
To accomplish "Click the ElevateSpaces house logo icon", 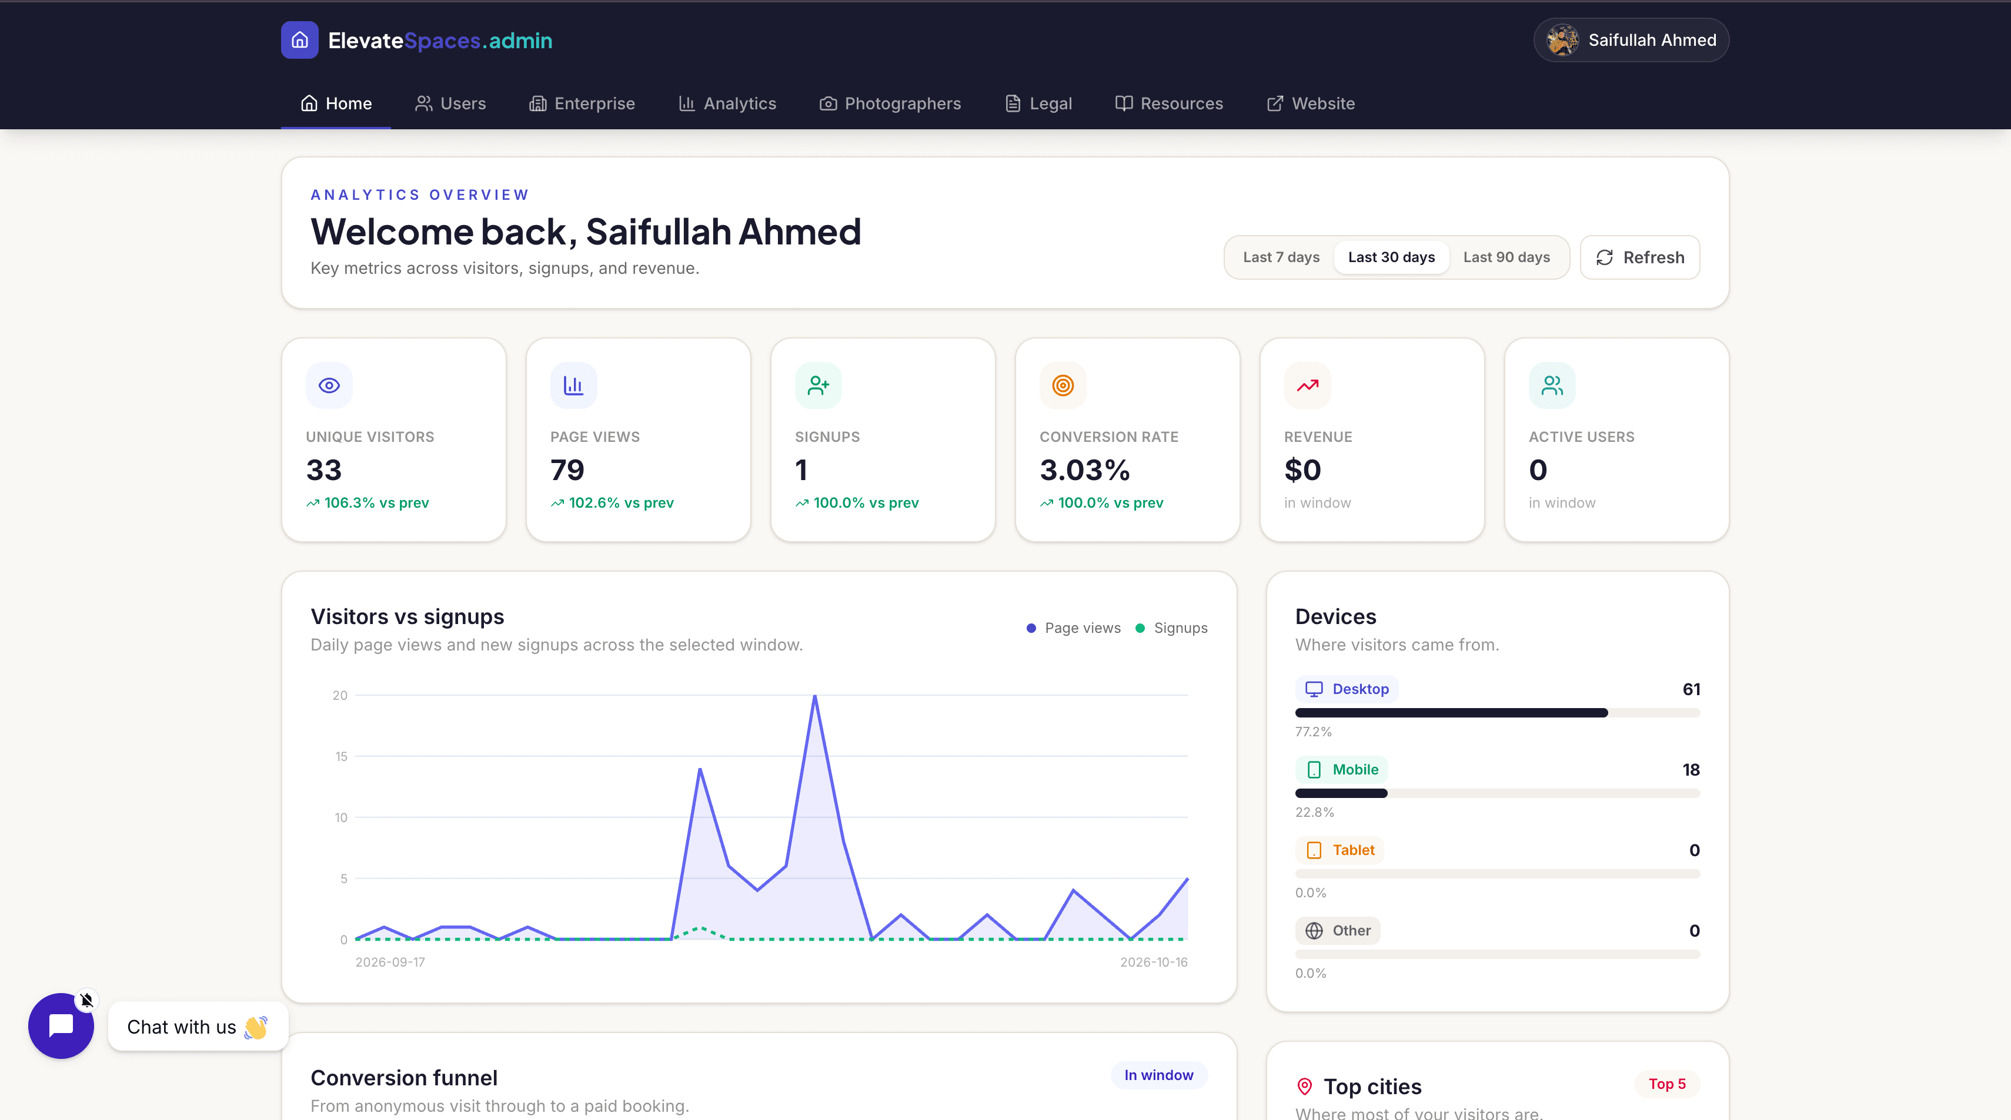I will (300, 40).
